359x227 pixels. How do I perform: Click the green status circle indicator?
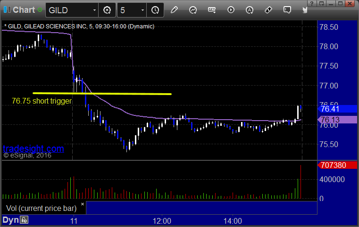click(40, 10)
